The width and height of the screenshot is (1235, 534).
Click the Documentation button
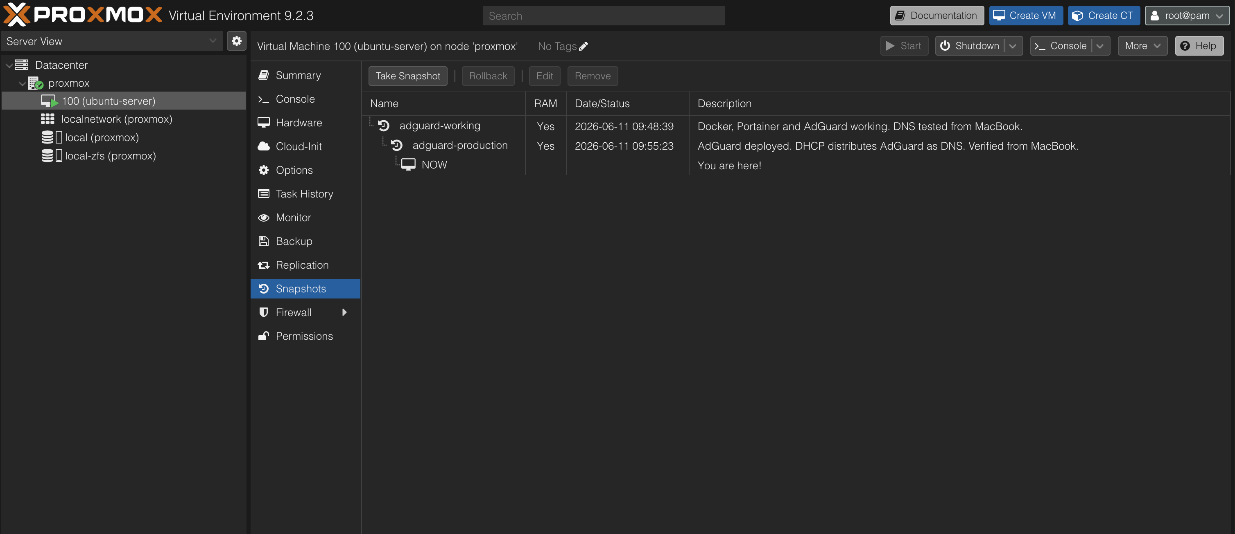pyautogui.click(x=937, y=15)
